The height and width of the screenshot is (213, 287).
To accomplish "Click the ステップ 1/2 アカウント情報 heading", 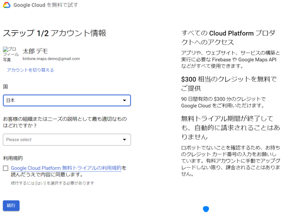I will pyautogui.click(x=55, y=33).
